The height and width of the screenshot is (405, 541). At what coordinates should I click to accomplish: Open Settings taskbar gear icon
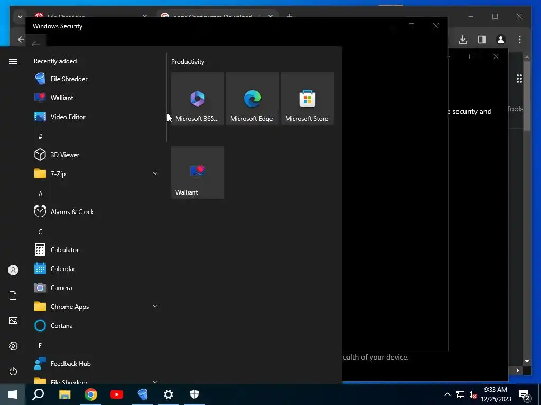pyautogui.click(x=169, y=394)
